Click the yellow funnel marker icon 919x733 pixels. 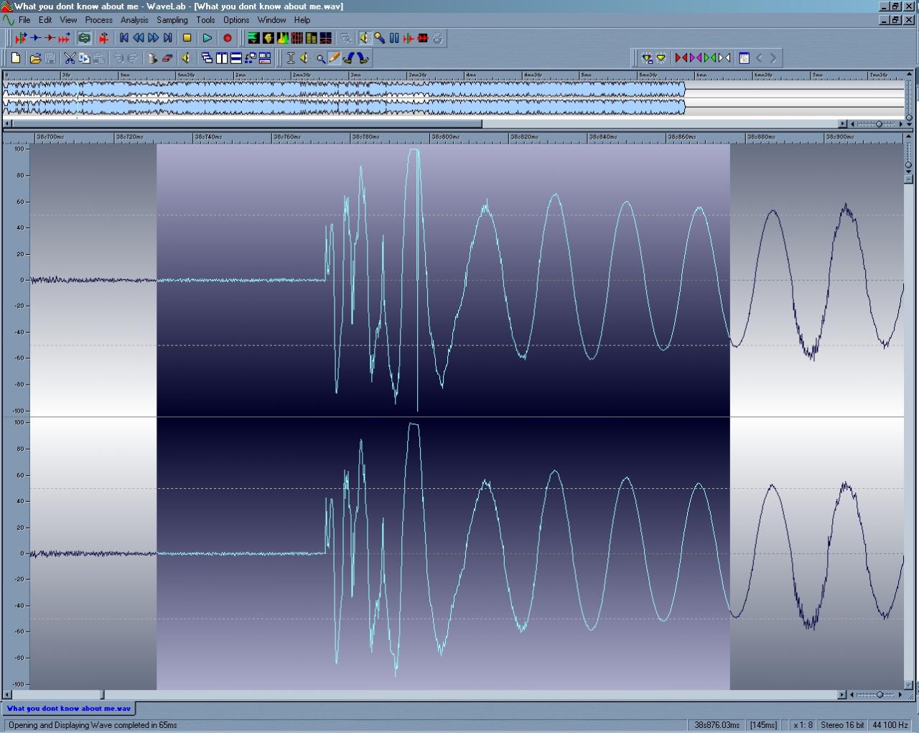point(661,58)
